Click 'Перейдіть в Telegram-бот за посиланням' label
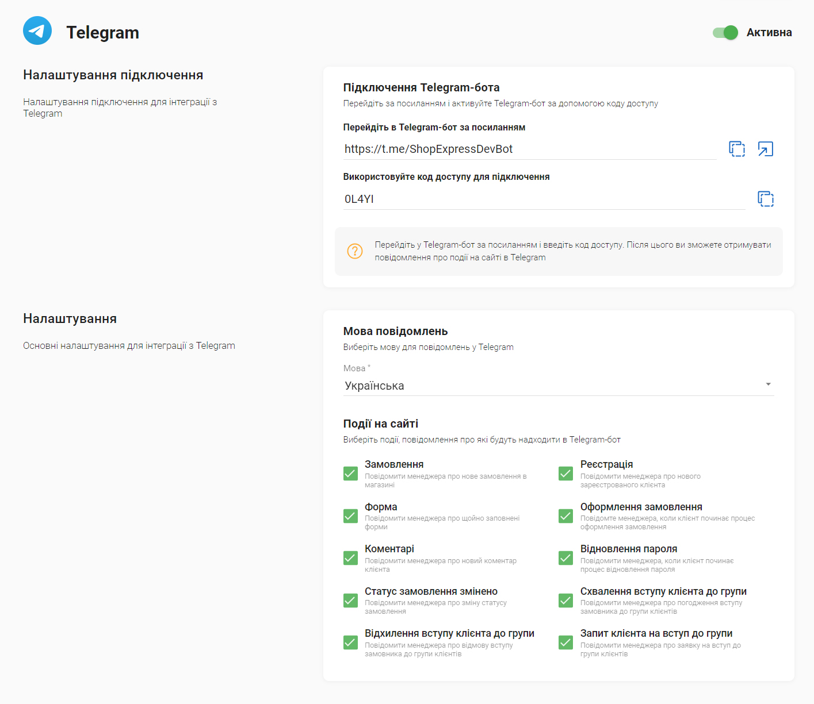The width and height of the screenshot is (814, 704). (434, 128)
